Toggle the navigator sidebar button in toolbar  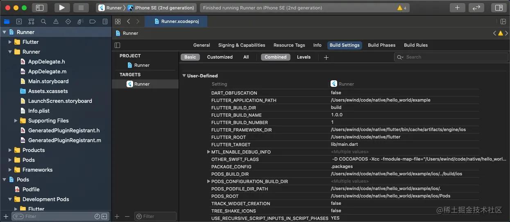point(40,7)
